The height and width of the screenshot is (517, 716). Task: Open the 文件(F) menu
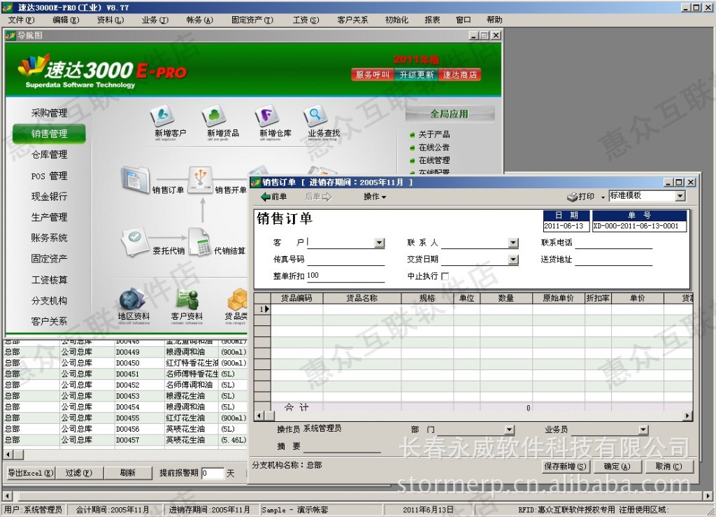pyautogui.click(x=21, y=20)
